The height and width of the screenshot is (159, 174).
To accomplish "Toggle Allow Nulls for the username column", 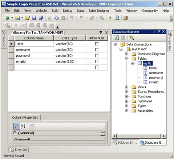I will pyautogui.click(x=97, y=50).
